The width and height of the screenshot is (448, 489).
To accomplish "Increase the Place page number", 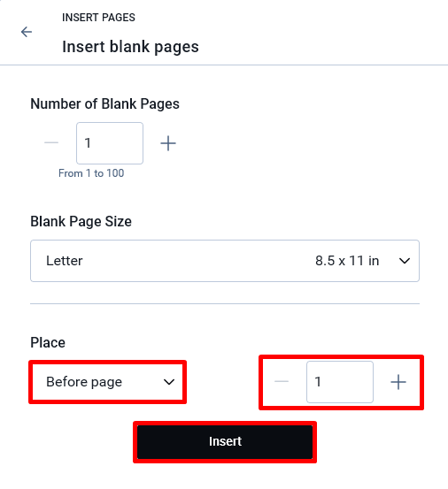I will tap(398, 382).
